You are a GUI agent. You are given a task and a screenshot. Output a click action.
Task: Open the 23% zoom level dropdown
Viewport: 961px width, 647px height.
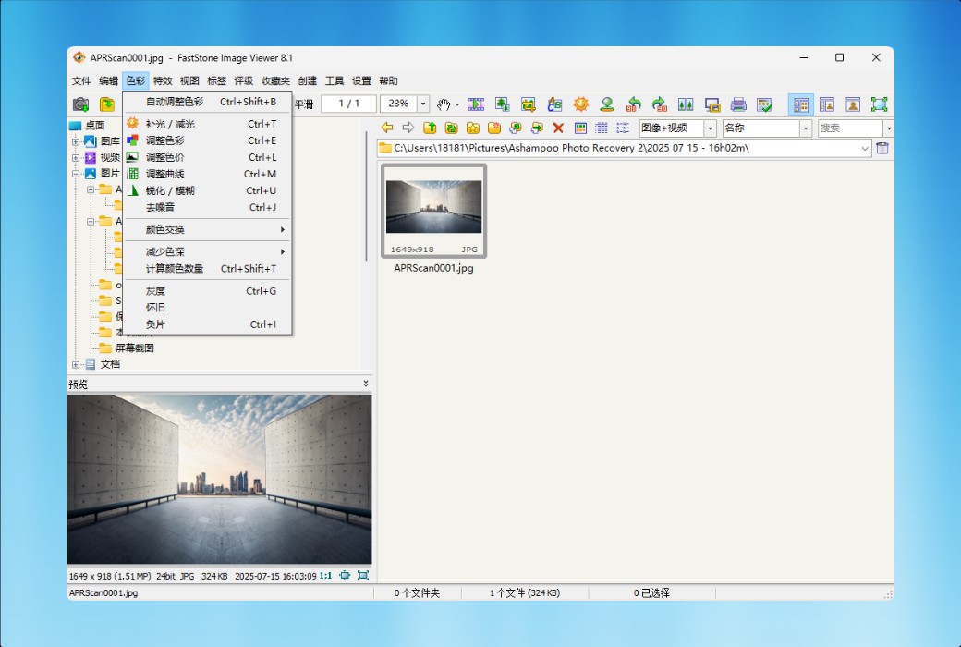point(423,104)
